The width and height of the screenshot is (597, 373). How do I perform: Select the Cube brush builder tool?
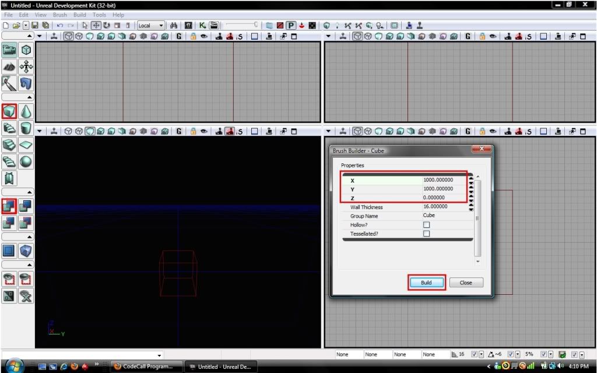(9, 111)
